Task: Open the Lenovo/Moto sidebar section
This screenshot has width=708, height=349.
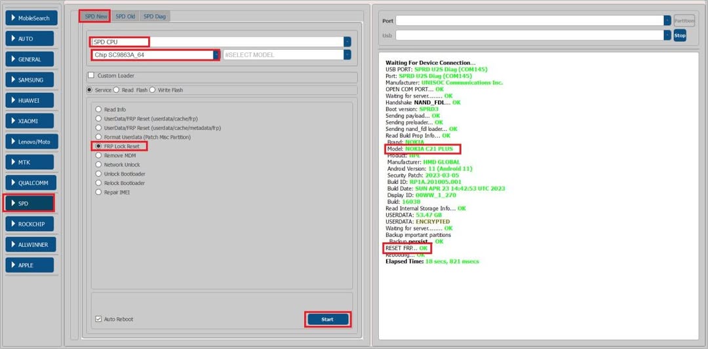Action: tap(31, 141)
